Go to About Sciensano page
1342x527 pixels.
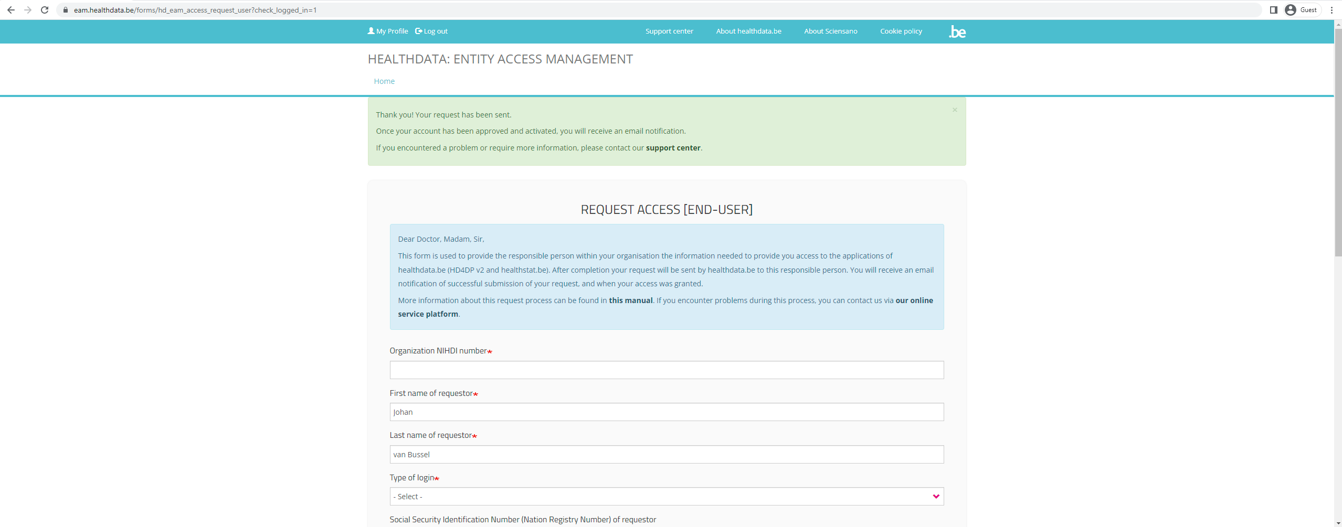830,31
